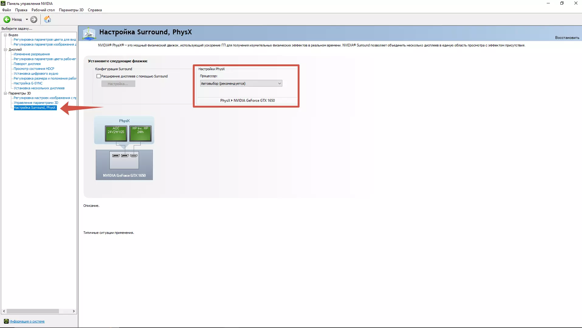This screenshot has width=582, height=328.
Task: Open the Файл menu
Action: click(x=6, y=10)
